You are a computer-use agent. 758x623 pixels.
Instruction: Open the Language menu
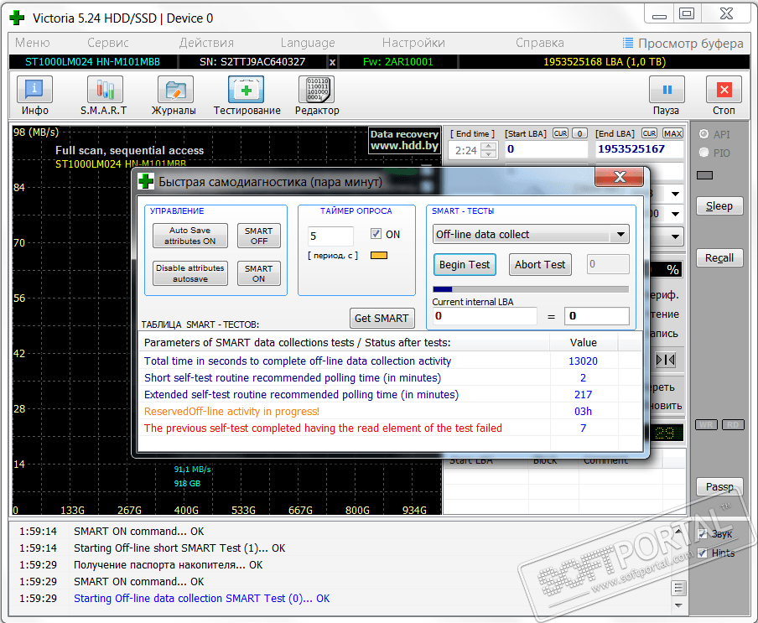click(x=308, y=43)
